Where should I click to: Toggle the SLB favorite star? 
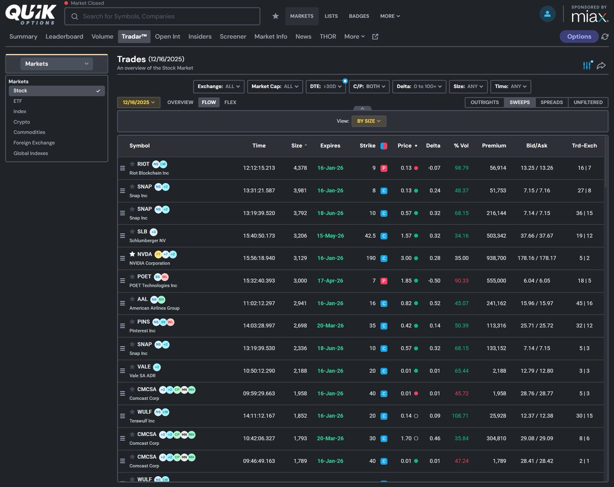[x=133, y=232]
